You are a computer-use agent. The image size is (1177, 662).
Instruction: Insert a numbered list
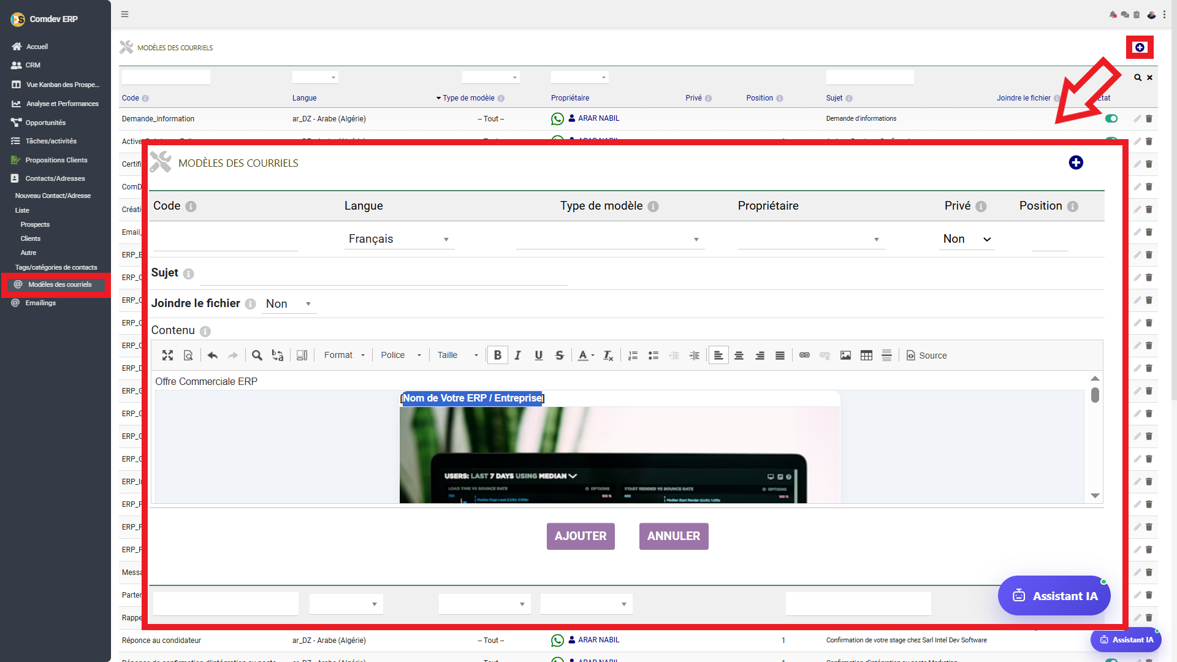633,356
